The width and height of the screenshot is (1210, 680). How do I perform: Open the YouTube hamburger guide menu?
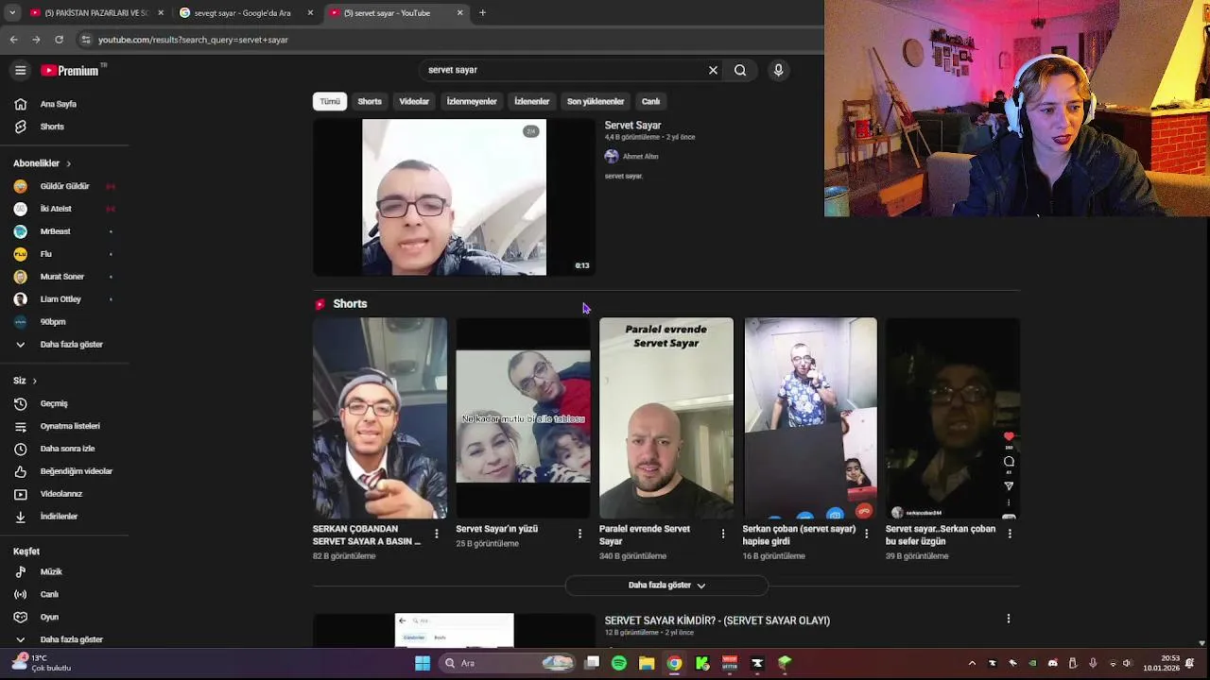pos(20,70)
